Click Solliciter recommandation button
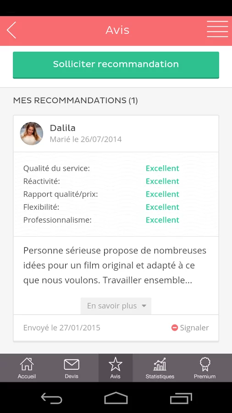 pyautogui.click(x=116, y=65)
